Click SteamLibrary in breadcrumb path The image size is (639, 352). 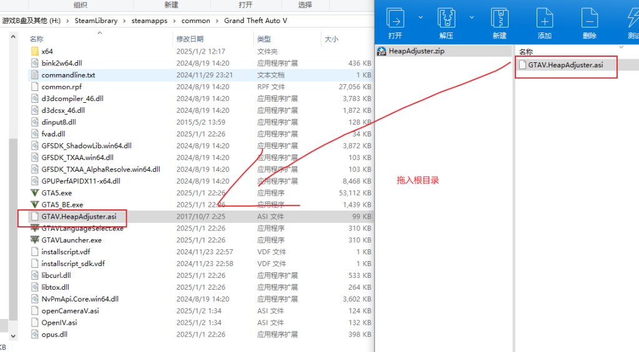(x=95, y=21)
